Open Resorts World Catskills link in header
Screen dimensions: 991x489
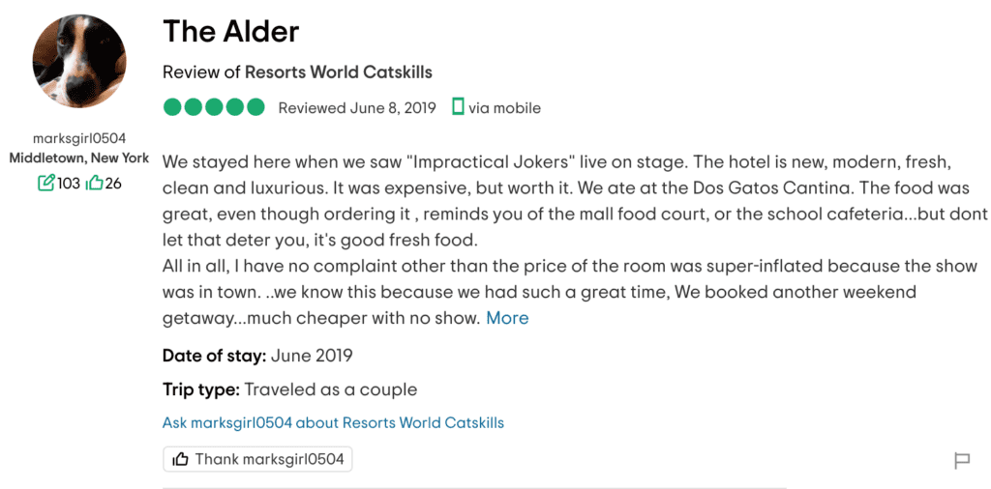click(338, 72)
